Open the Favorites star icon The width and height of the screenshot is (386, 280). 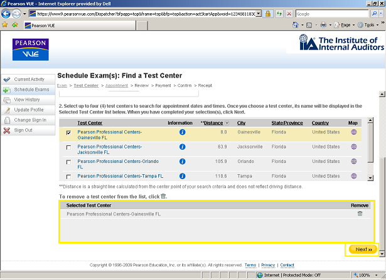pyautogui.click(x=6, y=25)
